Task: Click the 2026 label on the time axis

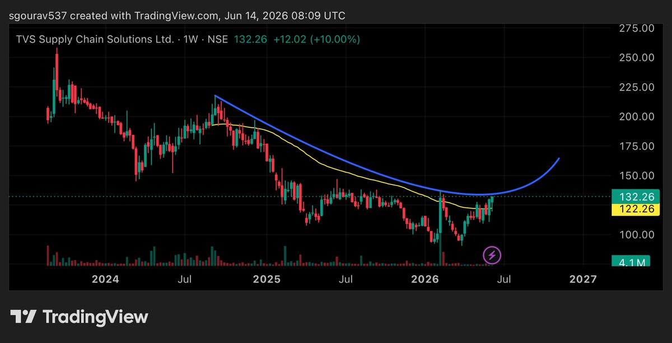Action: [424, 279]
